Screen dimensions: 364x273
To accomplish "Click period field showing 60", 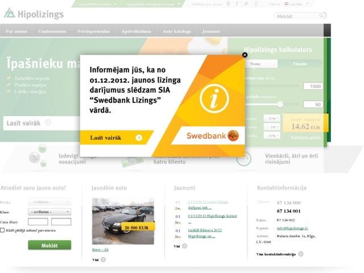I will (313, 105).
